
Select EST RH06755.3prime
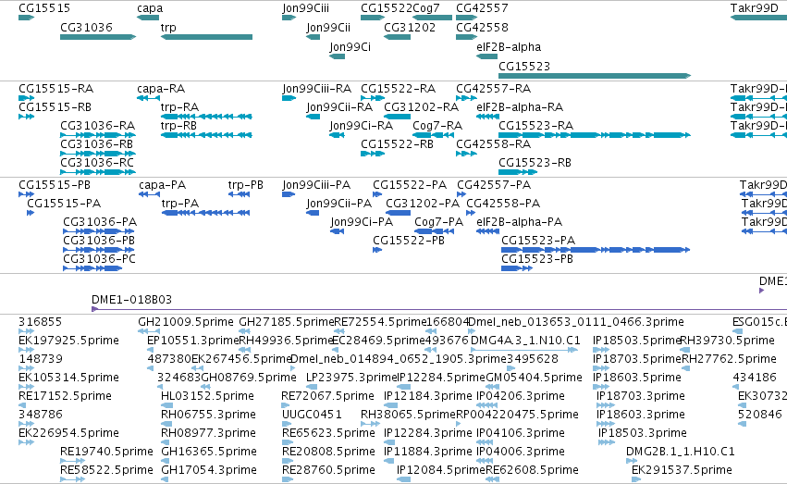165,424
